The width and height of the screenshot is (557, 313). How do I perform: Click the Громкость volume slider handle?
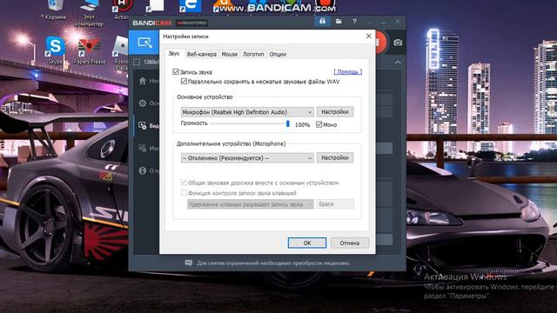point(288,123)
